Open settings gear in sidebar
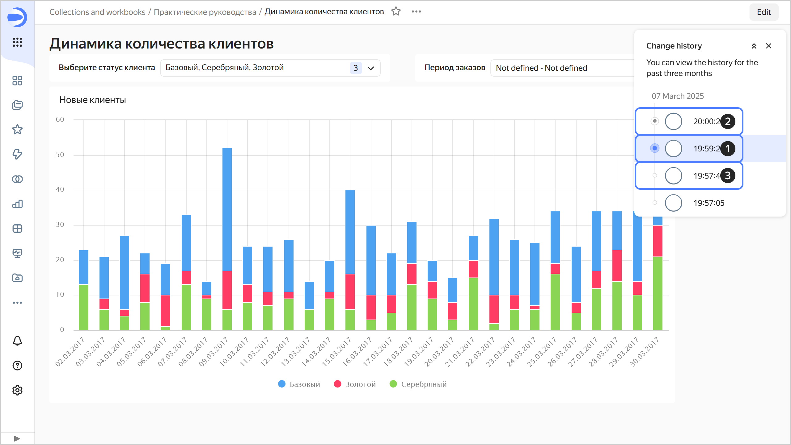Screen dimensions: 791x445 click(x=17, y=390)
